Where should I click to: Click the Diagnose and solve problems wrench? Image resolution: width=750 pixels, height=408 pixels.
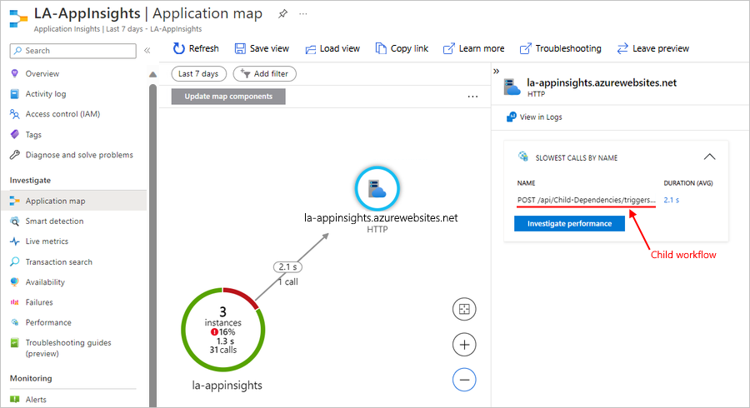(15, 155)
